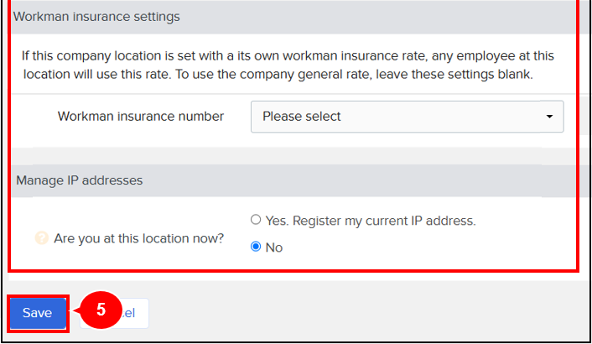Screen dimensions: 592x344
Task: Click the empty gray footer area right of Cancel
Action: [x=366, y=313]
